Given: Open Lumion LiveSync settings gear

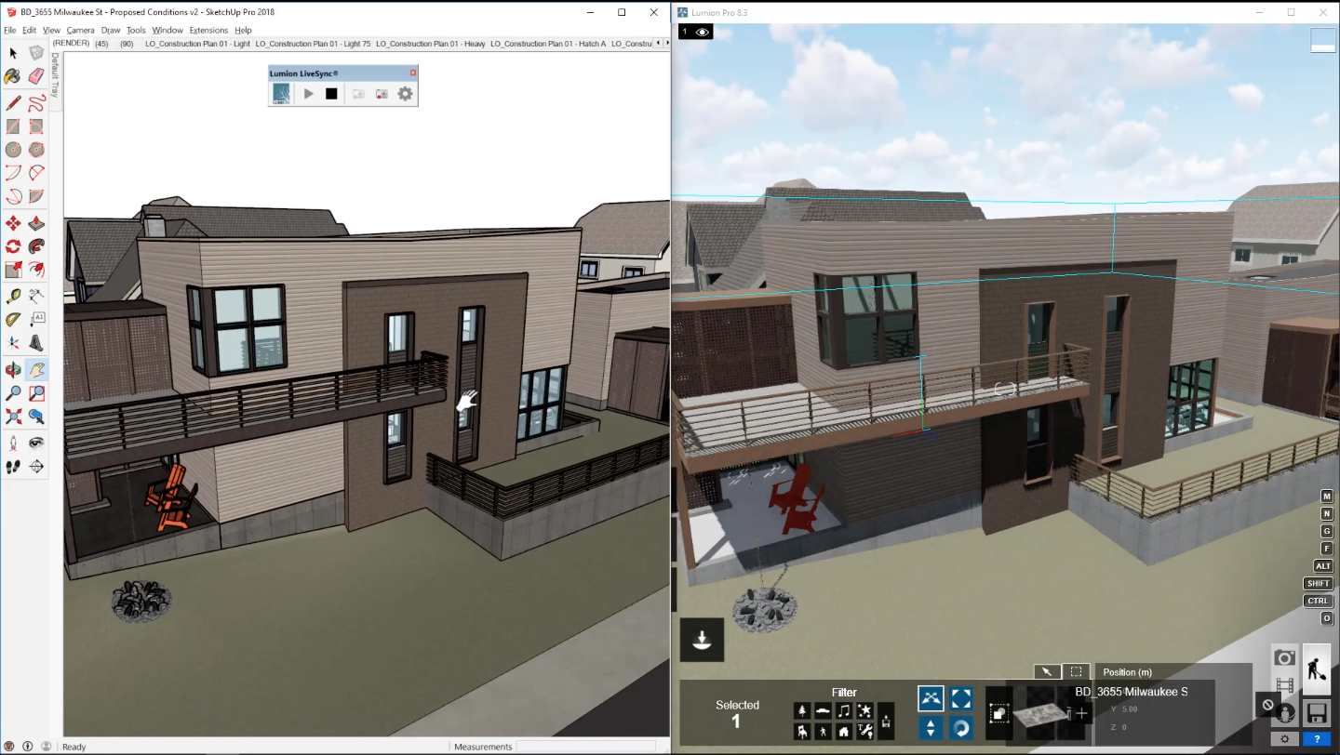Looking at the screenshot, I should coord(405,94).
